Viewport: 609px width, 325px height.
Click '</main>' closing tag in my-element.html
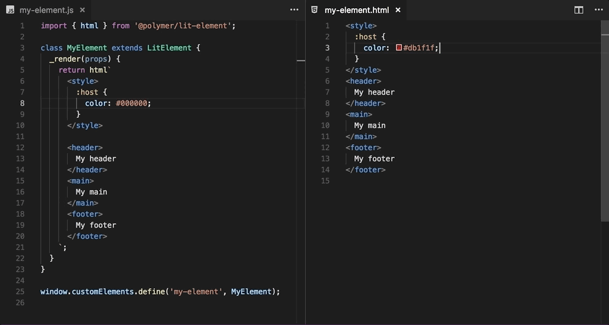(x=361, y=137)
